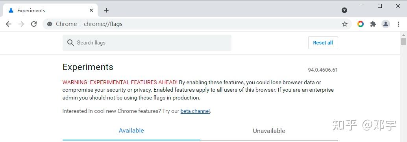Bookmark this page with the star icon
Image resolution: width=407 pixels, height=142 pixels.
344,24
